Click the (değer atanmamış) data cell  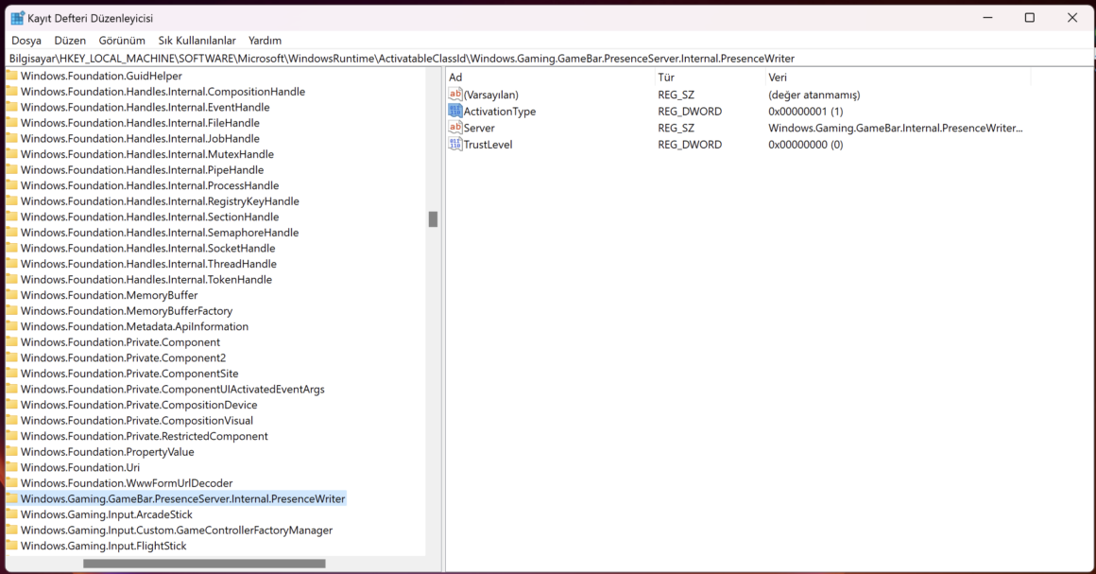pyautogui.click(x=813, y=95)
